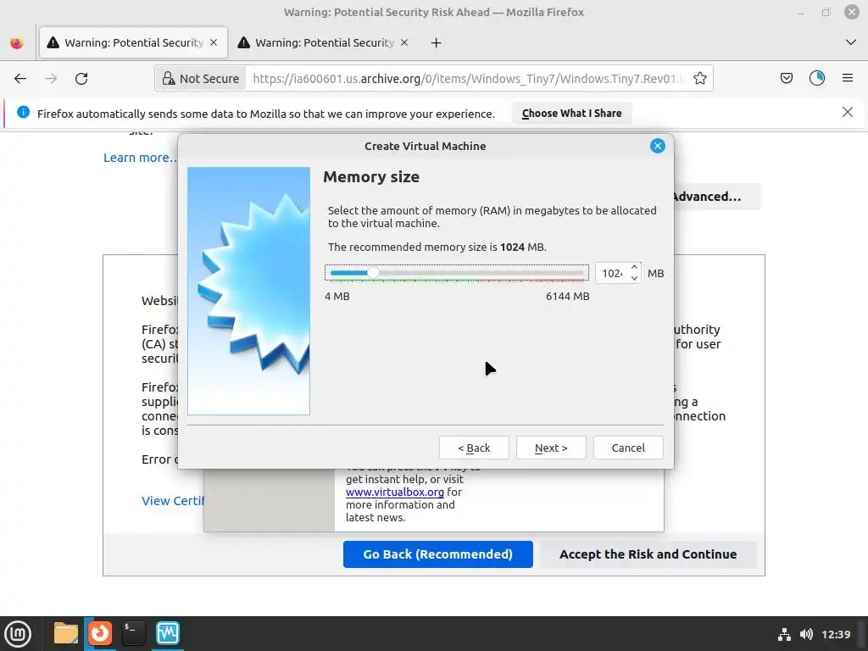Click the Firefox taskbar icon

tap(100, 633)
